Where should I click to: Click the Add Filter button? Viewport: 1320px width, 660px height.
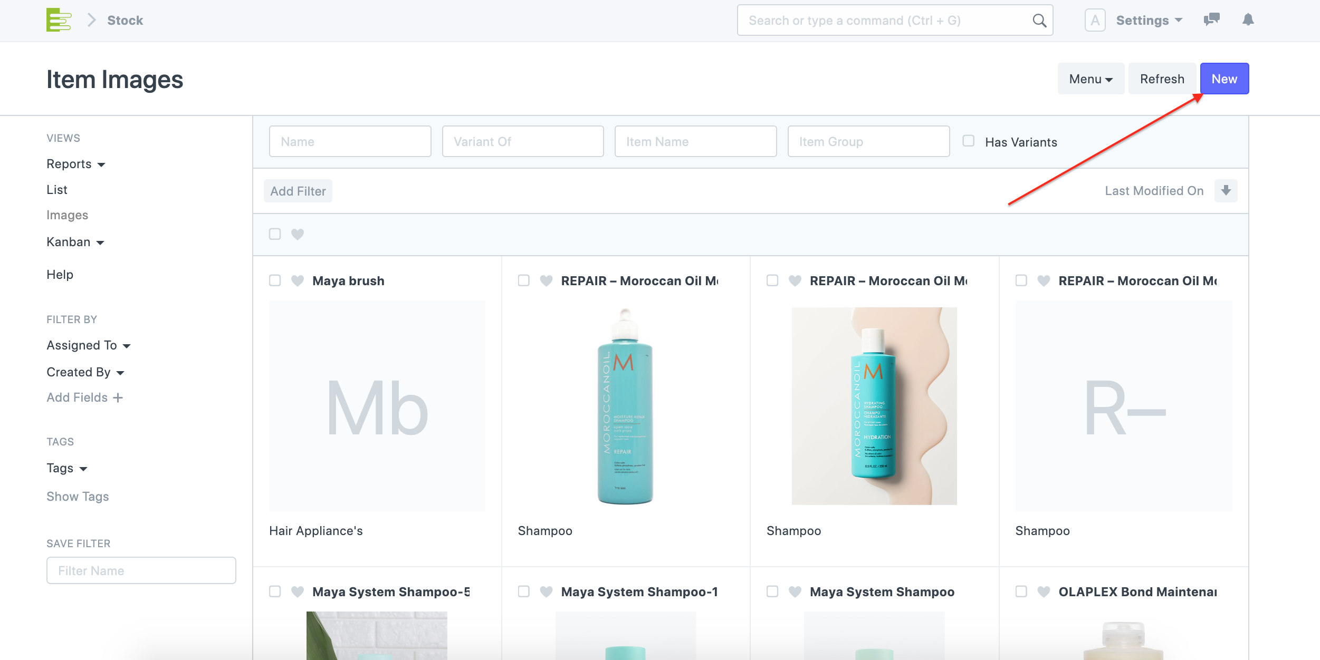pos(298,191)
